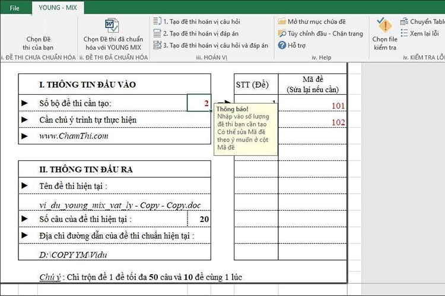Open 'Xem lại lỗi' command text
This screenshot has width=445, height=296.
tap(425, 33)
